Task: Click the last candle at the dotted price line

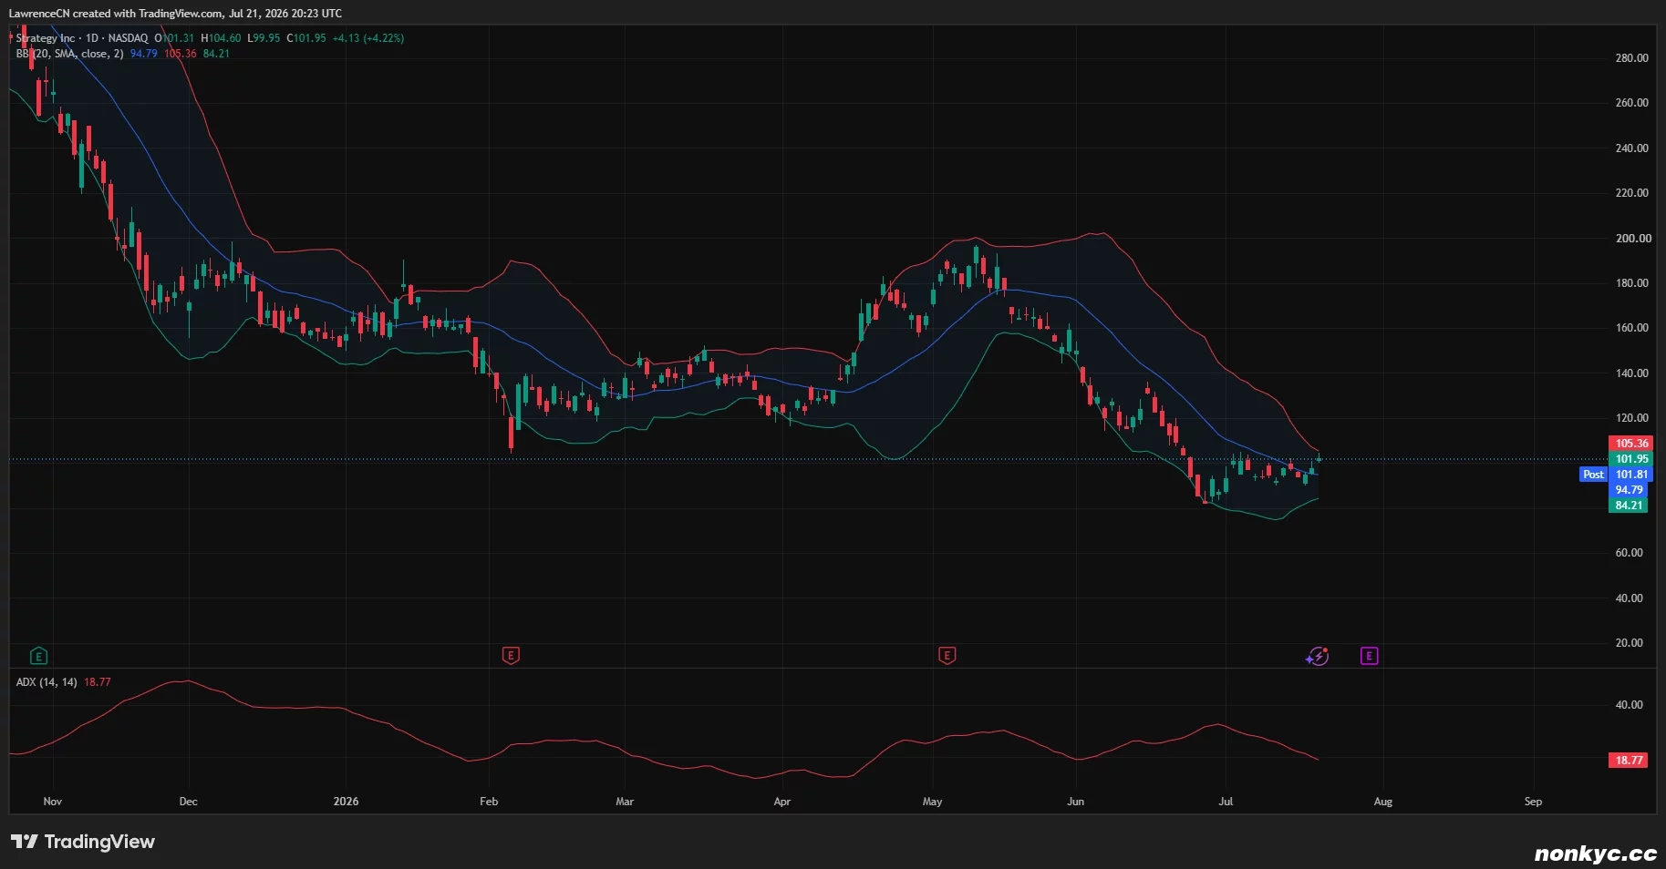Action: [x=1319, y=458]
